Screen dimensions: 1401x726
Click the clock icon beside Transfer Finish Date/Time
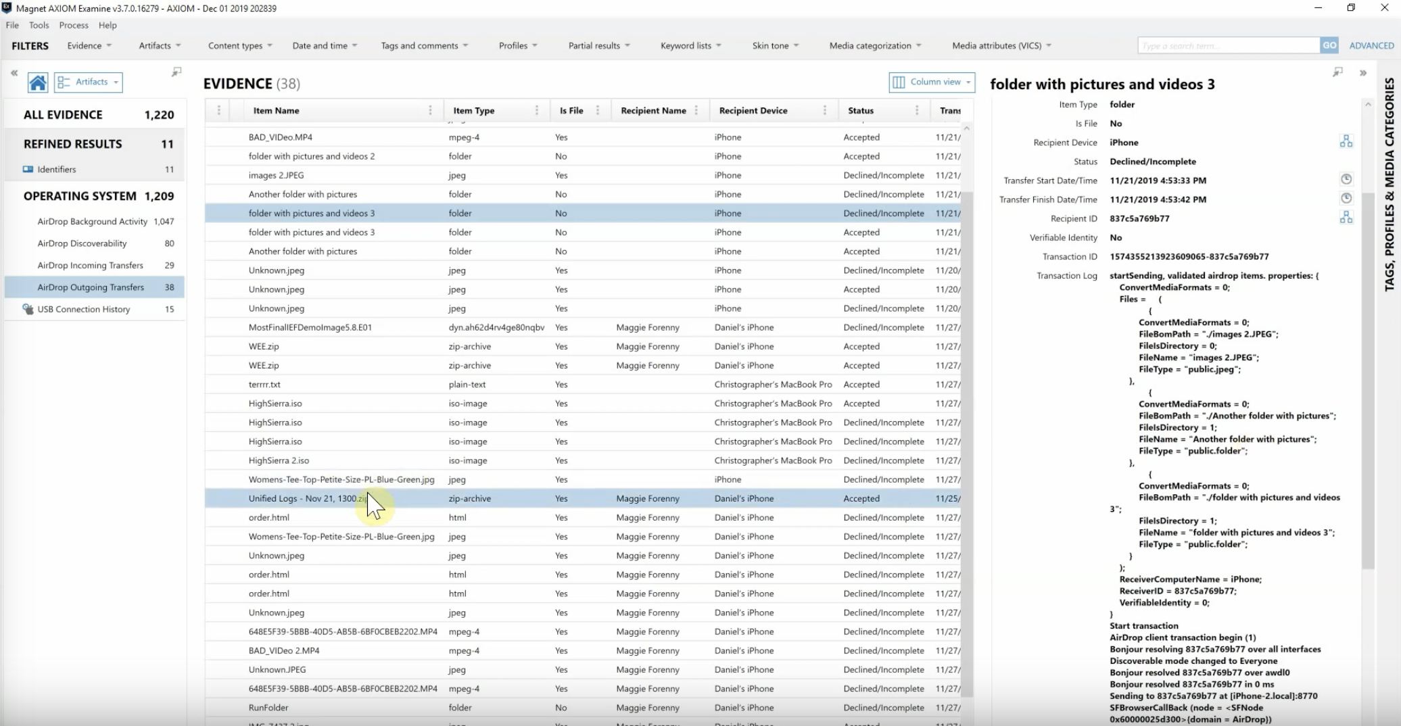(1346, 198)
